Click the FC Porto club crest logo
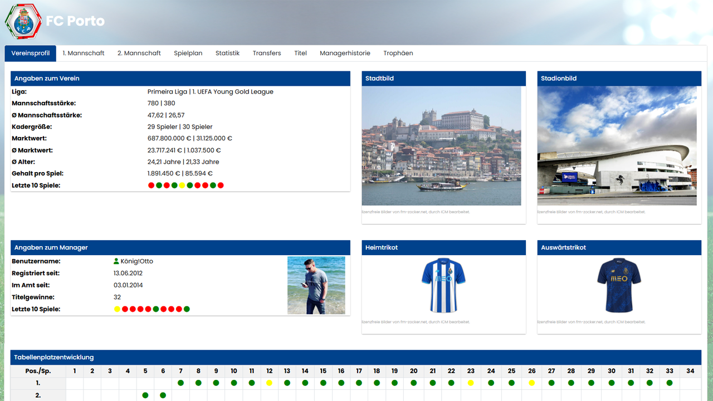Viewport: 713px width, 401px height. pyautogui.click(x=23, y=21)
